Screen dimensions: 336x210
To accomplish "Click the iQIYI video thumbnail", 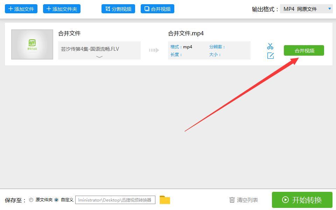I will 32,44.
